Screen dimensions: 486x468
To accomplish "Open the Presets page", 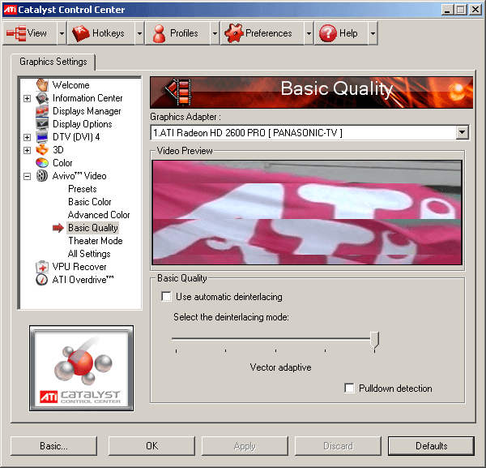I will pos(83,189).
